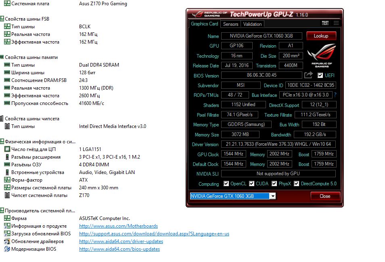Click the icon beside Свойства шины FSB
This screenshot has width=385, height=262.
pos(2,19)
